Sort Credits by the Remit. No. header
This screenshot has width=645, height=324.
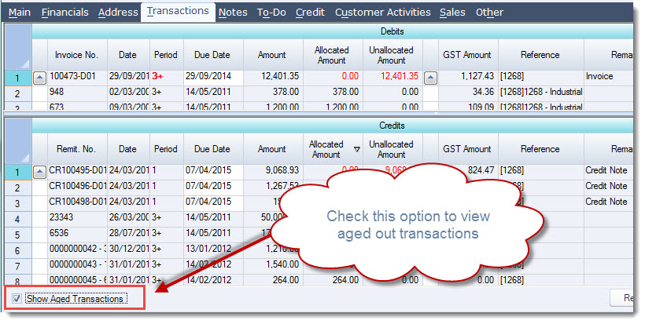coord(77,149)
